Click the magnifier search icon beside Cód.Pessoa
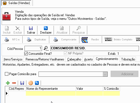The image size is (140, 103). (x=46, y=48)
